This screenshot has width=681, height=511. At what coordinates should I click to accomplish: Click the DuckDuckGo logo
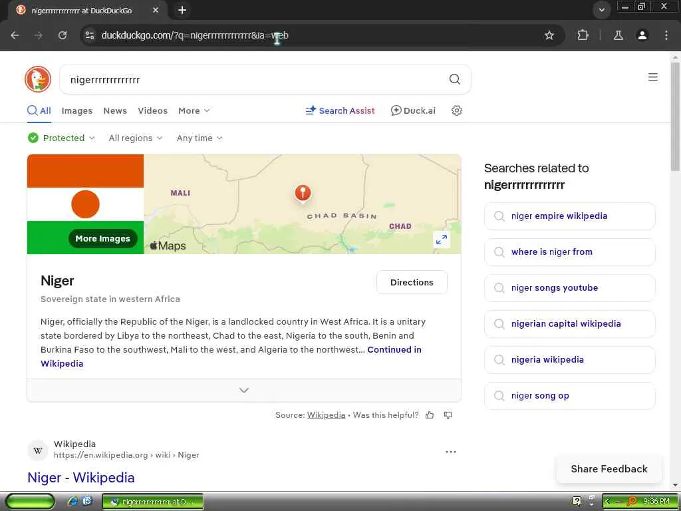(x=38, y=79)
